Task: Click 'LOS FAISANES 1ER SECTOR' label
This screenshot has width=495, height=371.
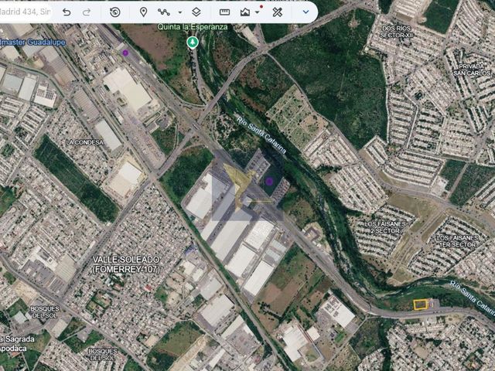Action: pos(457,241)
